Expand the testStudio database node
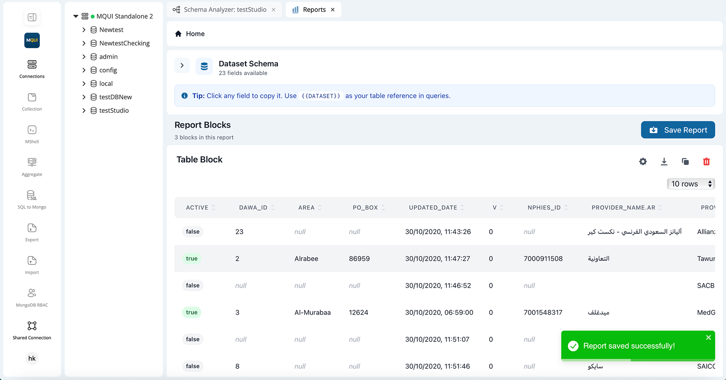This screenshot has height=380, width=726. 84,111
